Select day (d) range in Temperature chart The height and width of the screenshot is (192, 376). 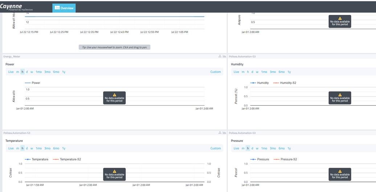pyautogui.click(x=27, y=148)
